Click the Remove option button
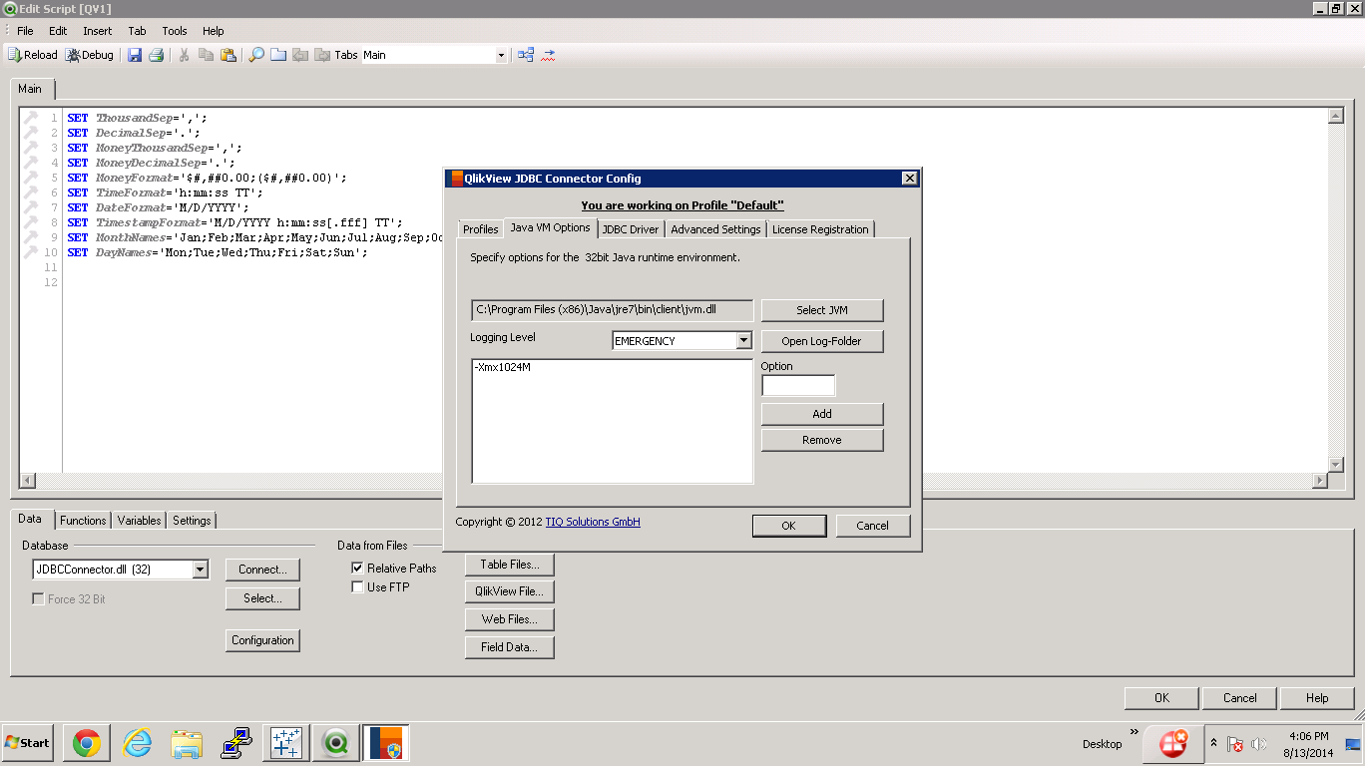Screen dimensions: 1365x766 pos(822,440)
